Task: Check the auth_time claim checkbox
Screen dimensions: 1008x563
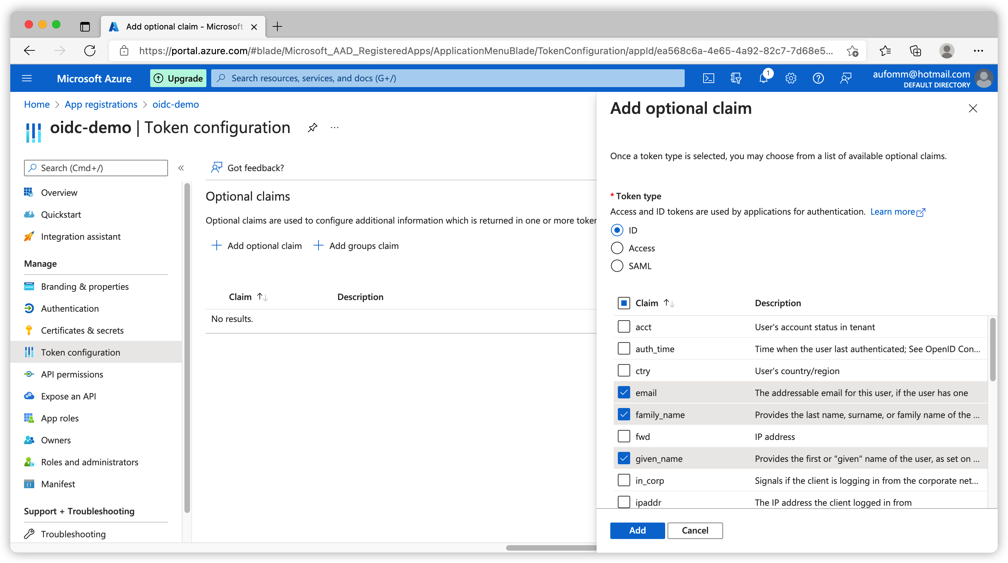Action: pos(624,349)
